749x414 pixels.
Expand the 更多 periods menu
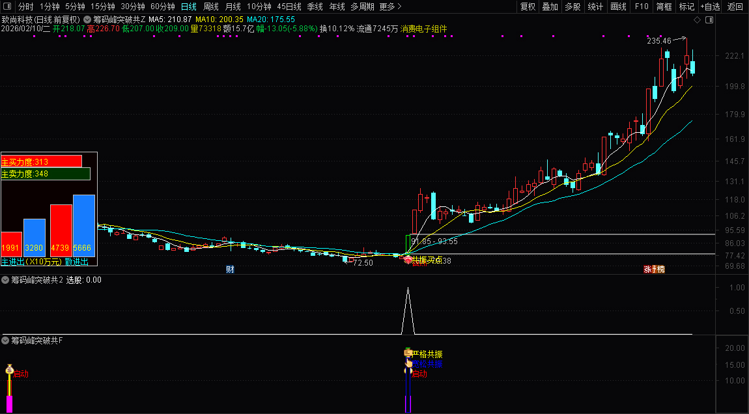pos(390,7)
